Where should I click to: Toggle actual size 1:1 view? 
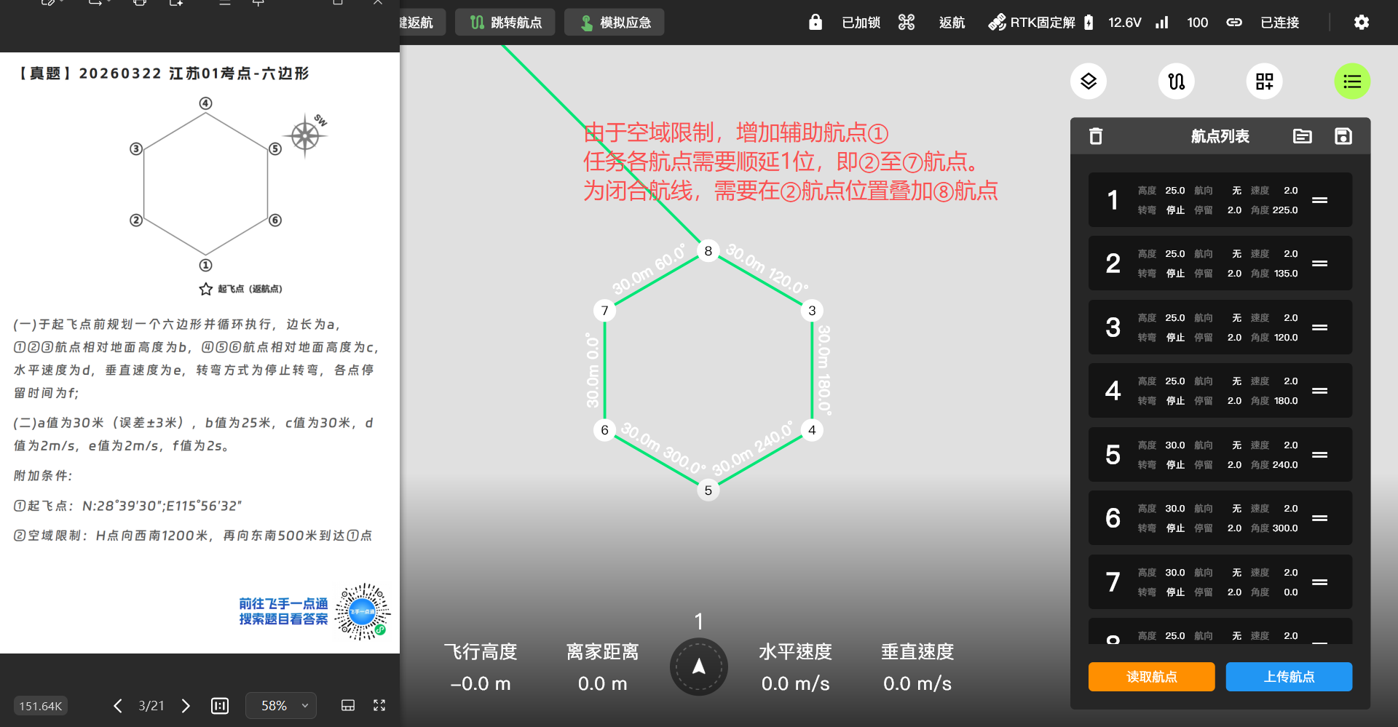220,706
